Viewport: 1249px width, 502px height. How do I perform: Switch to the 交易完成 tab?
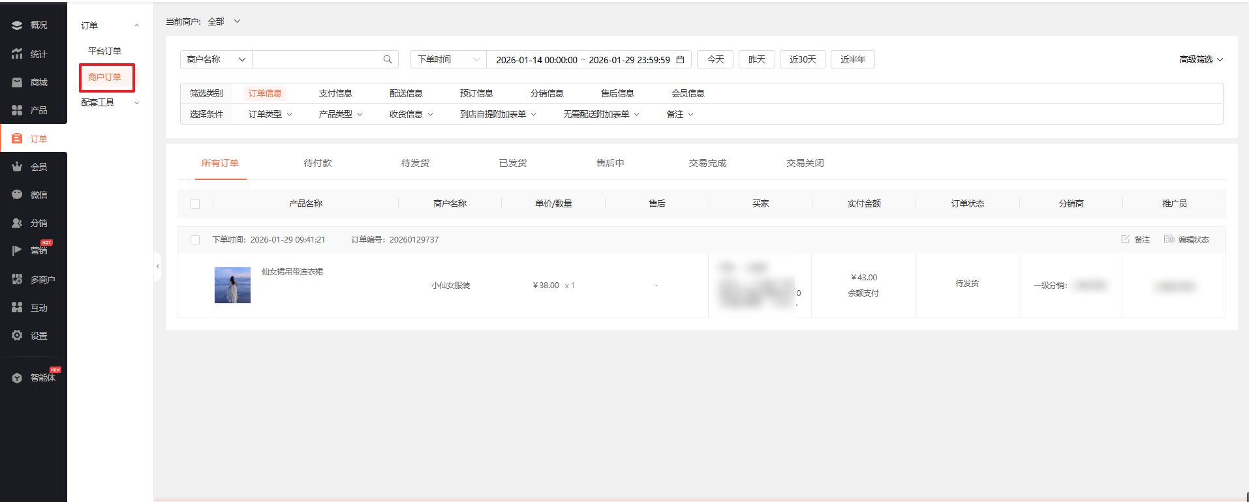coord(707,163)
